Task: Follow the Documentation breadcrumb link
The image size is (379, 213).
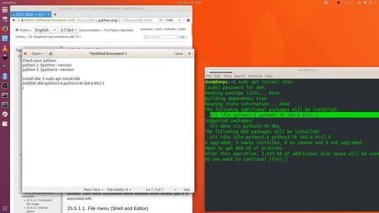Action: click(89, 30)
